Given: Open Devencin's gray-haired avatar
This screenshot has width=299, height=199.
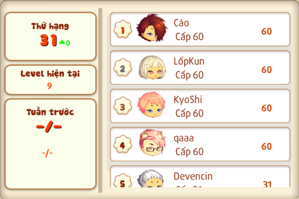Looking at the screenshot, I should tap(151, 178).
